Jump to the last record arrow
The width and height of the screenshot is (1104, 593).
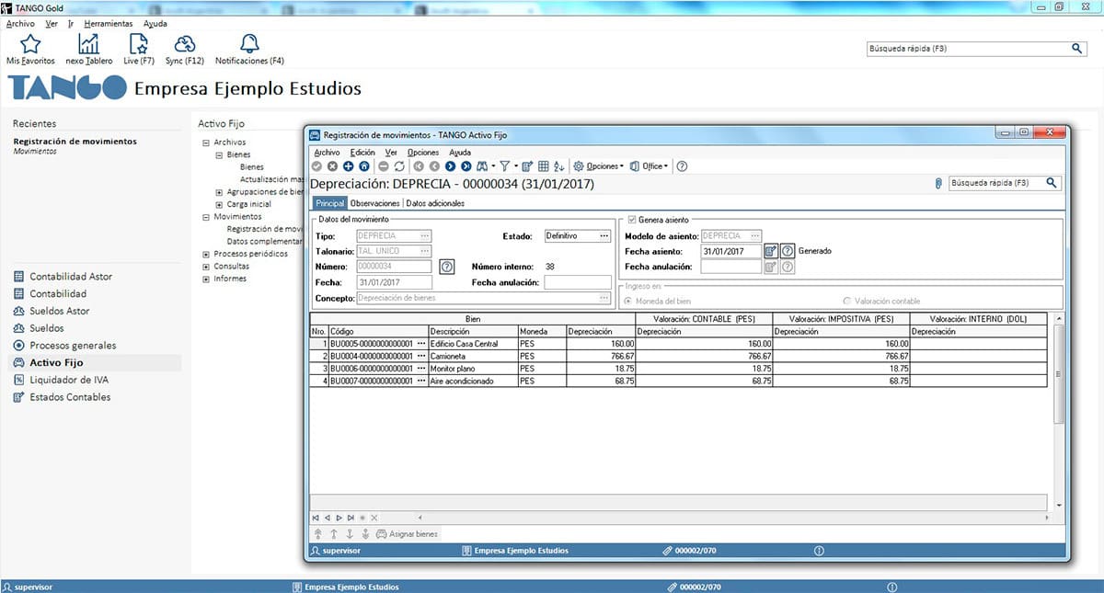(466, 166)
